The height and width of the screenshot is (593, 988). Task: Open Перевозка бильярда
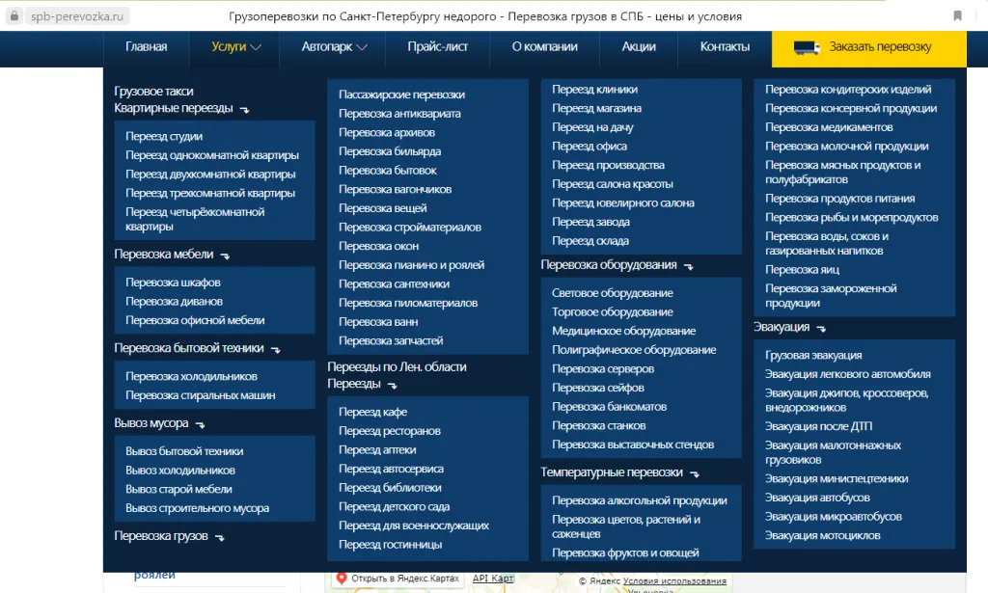[x=390, y=151]
